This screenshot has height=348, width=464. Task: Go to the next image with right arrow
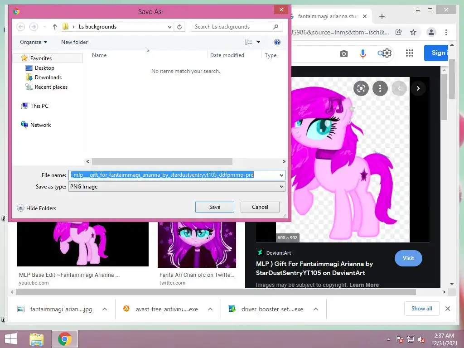click(x=418, y=88)
